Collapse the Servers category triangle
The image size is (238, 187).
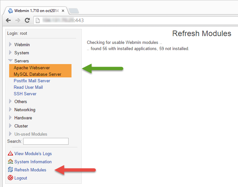(x=10, y=60)
